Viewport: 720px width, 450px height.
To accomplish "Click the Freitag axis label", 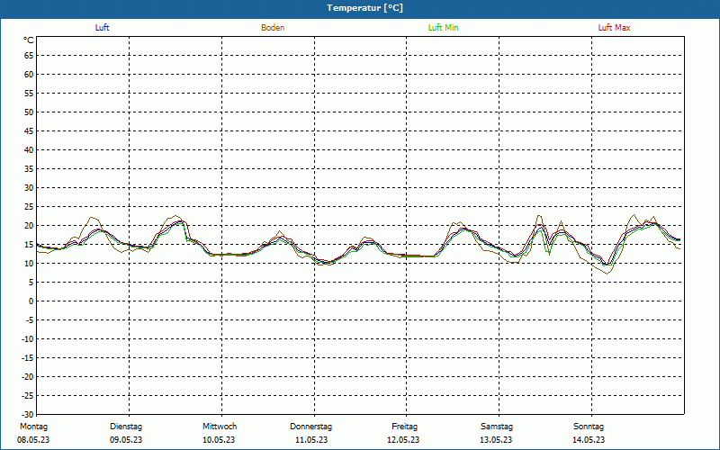I will click(404, 427).
